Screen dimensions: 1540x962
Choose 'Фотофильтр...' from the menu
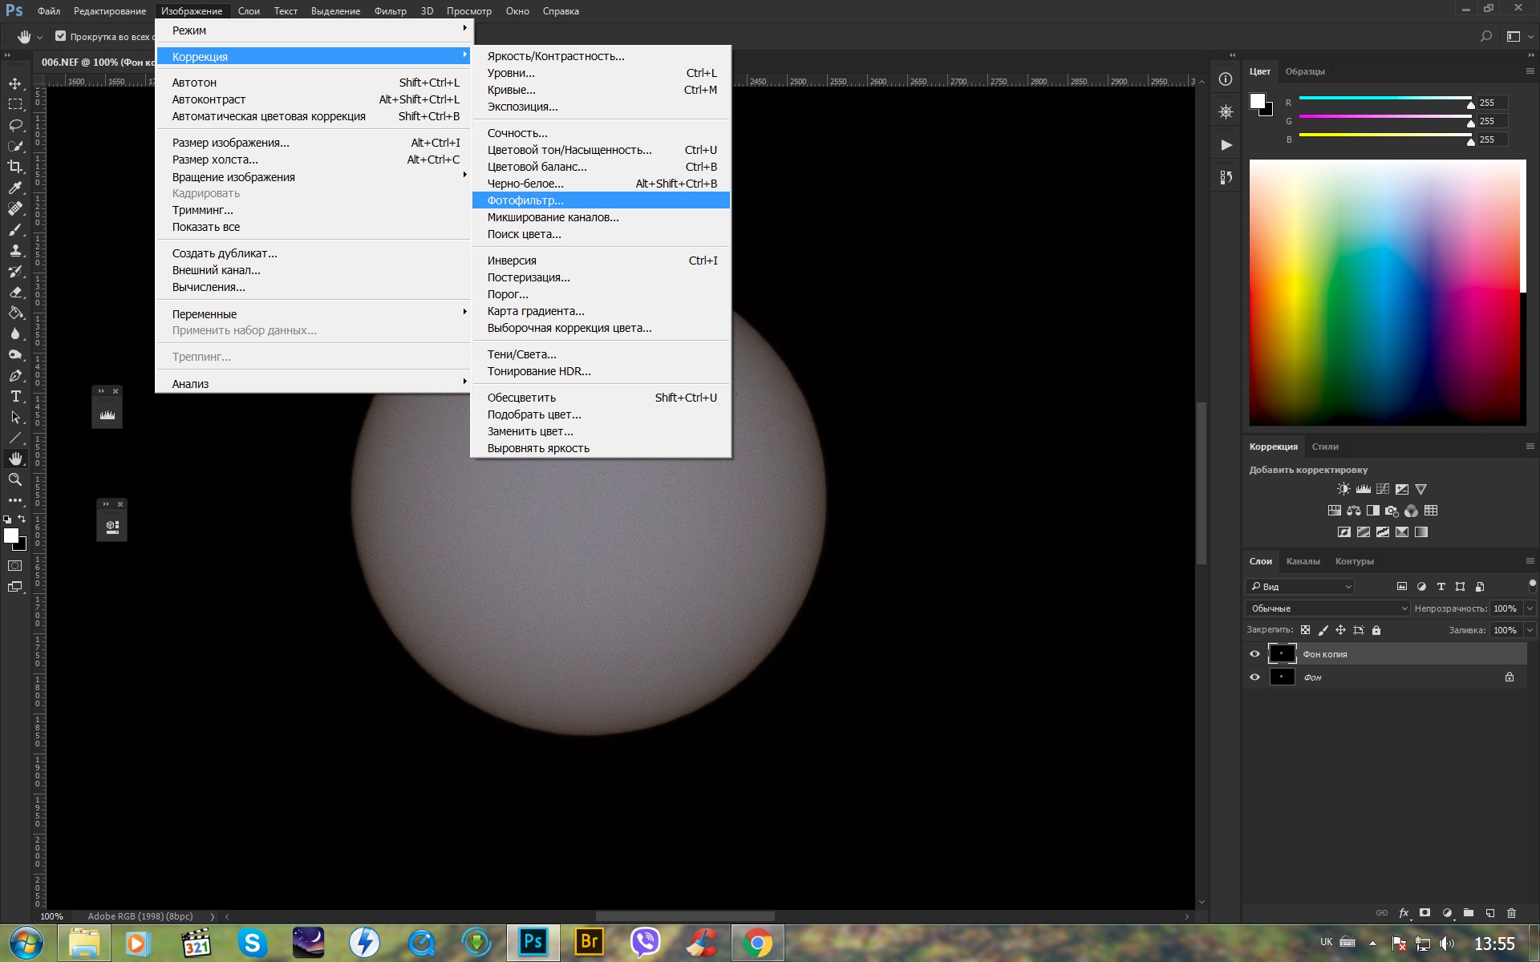[x=525, y=200]
